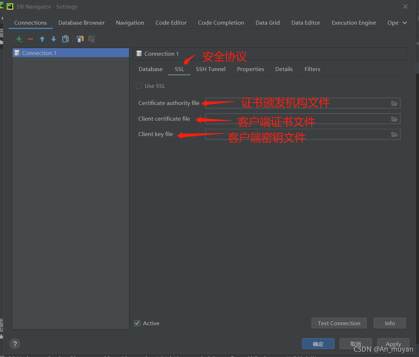
Task: Click the Test Connection button
Action: (339, 323)
